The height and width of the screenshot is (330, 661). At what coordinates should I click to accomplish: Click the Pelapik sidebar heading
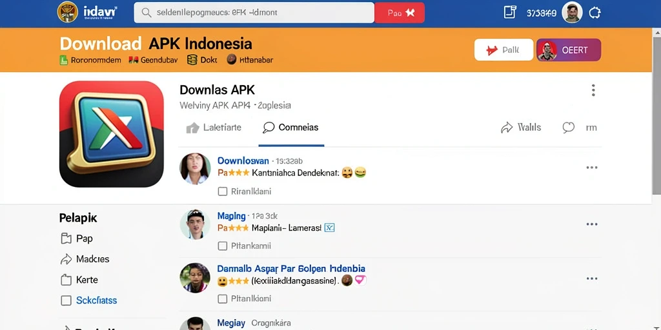78,218
